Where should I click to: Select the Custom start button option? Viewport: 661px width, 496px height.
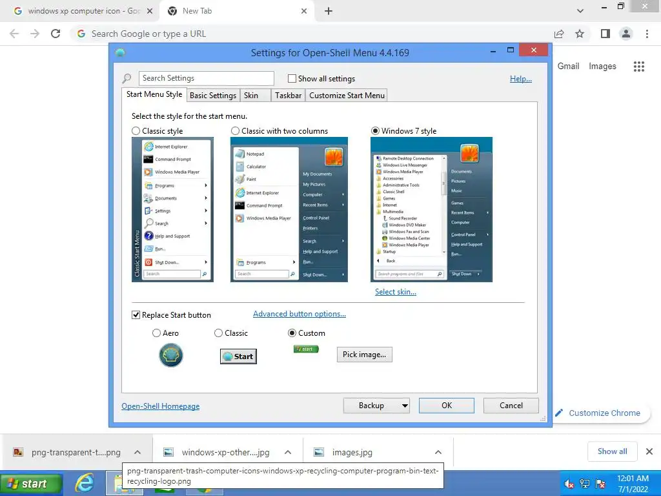tap(292, 333)
